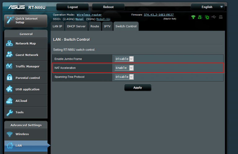Open the Tools wrench icon
238x154 pixels.
(x=10, y=112)
